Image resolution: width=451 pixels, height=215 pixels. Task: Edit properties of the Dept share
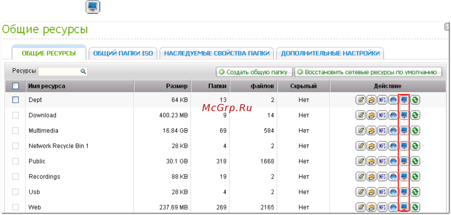coord(361,100)
